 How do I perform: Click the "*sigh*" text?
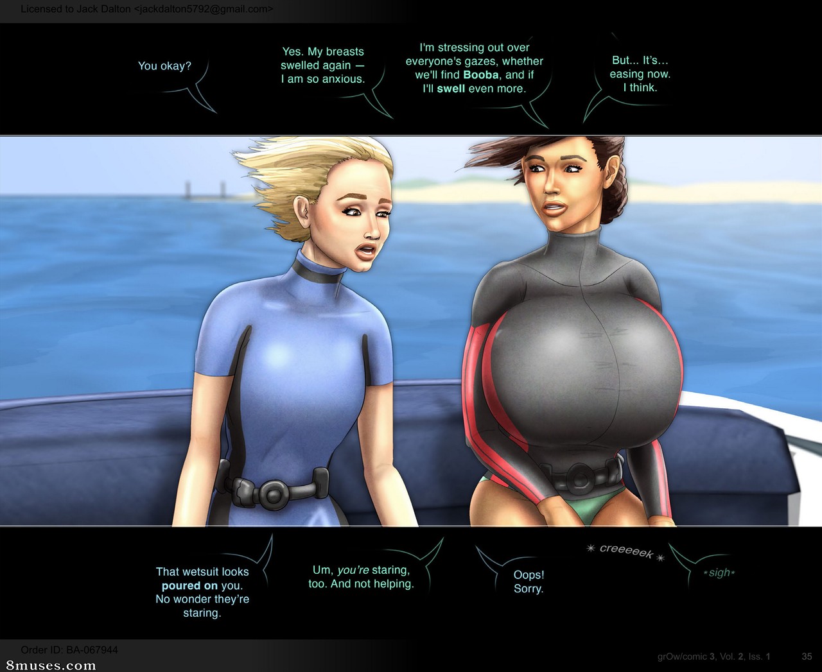(719, 573)
